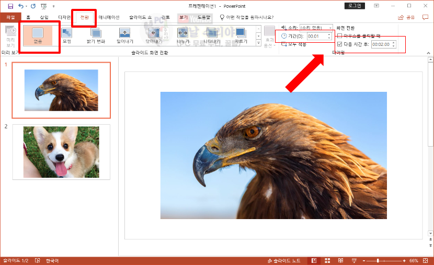The height and width of the screenshot is (265, 434).
Task: Click the 슬라이드 1/2 status indicator
Action: (x=16, y=261)
